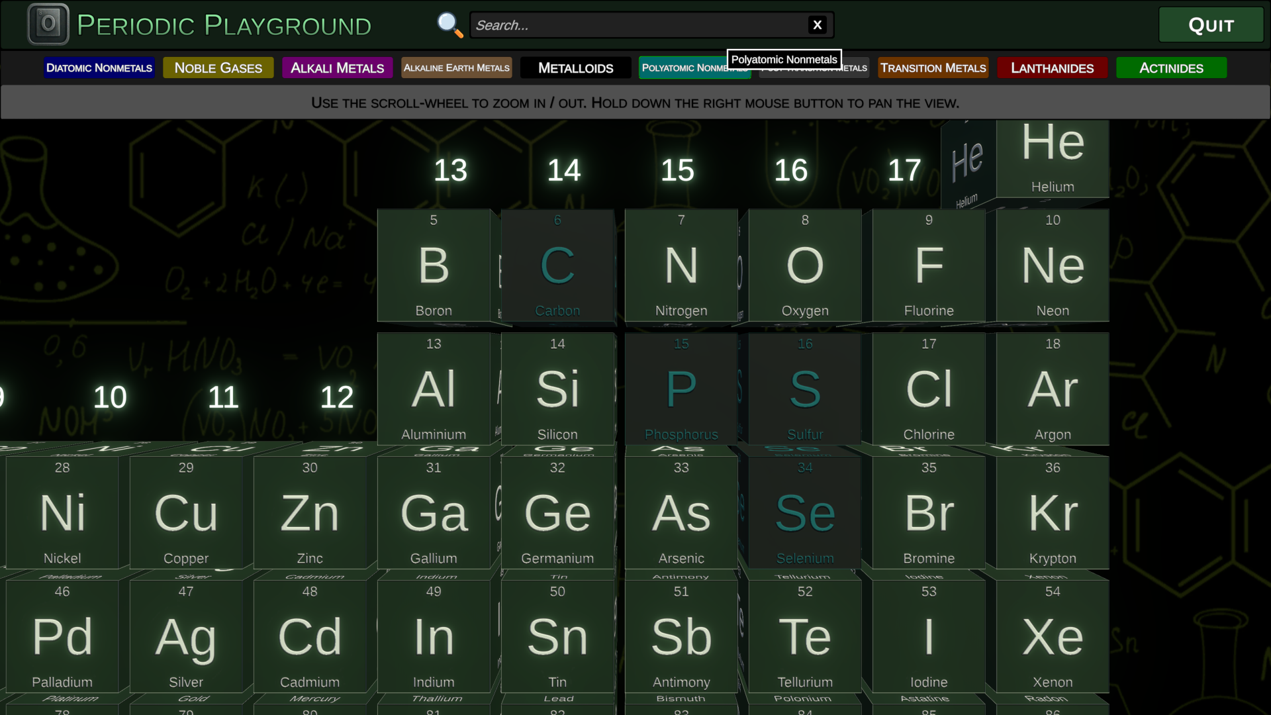Highlight Actinides category

[1172, 68]
